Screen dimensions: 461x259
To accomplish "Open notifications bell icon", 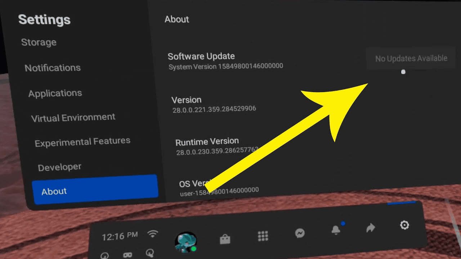I will (x=336, y=230).
